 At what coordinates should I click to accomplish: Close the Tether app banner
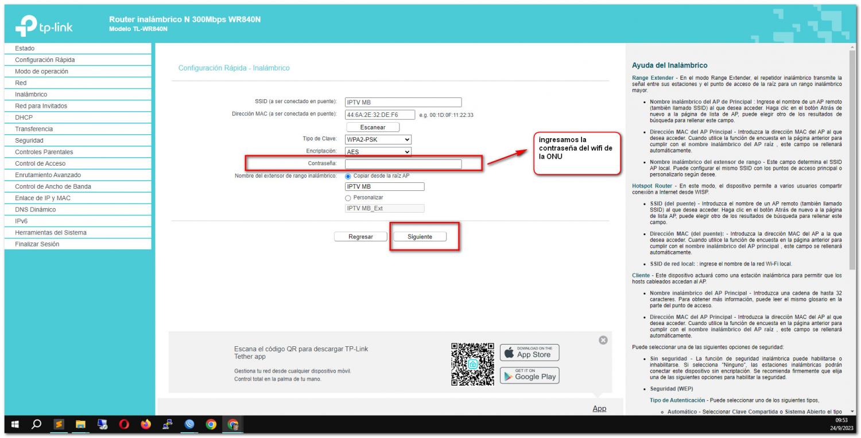pyautogui.click(x=603, y=340)
